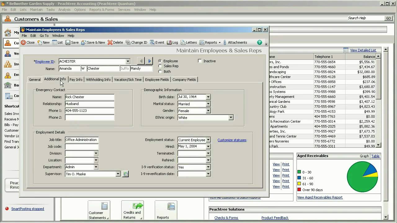Click the Search Help input field
This screenshot has width=397, height=223.
(365, 18)
